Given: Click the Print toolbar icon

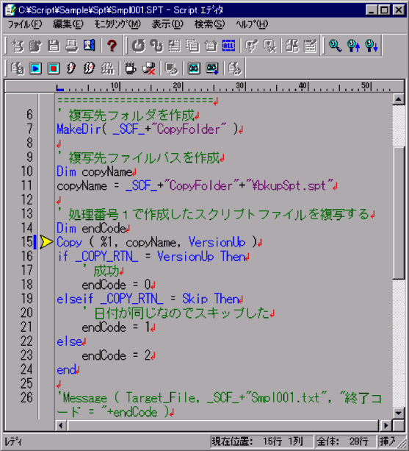Looking at the screenshot, I should (71, 46).
